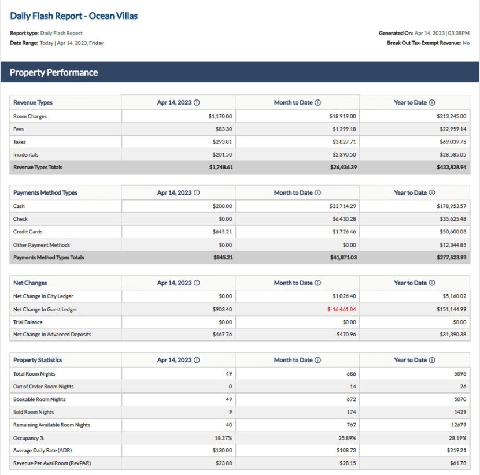This screenshot has width=480, height=475.
Task: Click the No link beside Break Out Tax-Exempt Revenue
Action: (466, 43)
